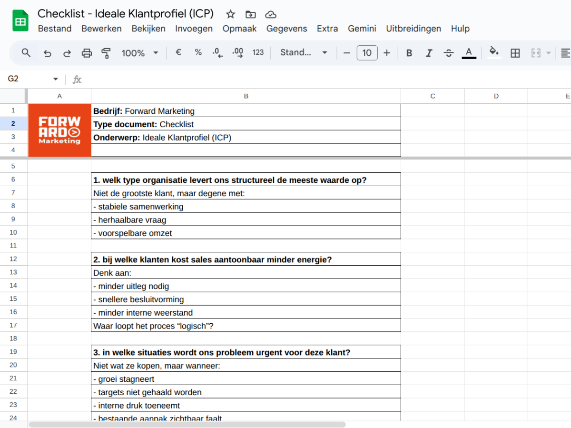Click cell B6 with the organisatie question

246,179
